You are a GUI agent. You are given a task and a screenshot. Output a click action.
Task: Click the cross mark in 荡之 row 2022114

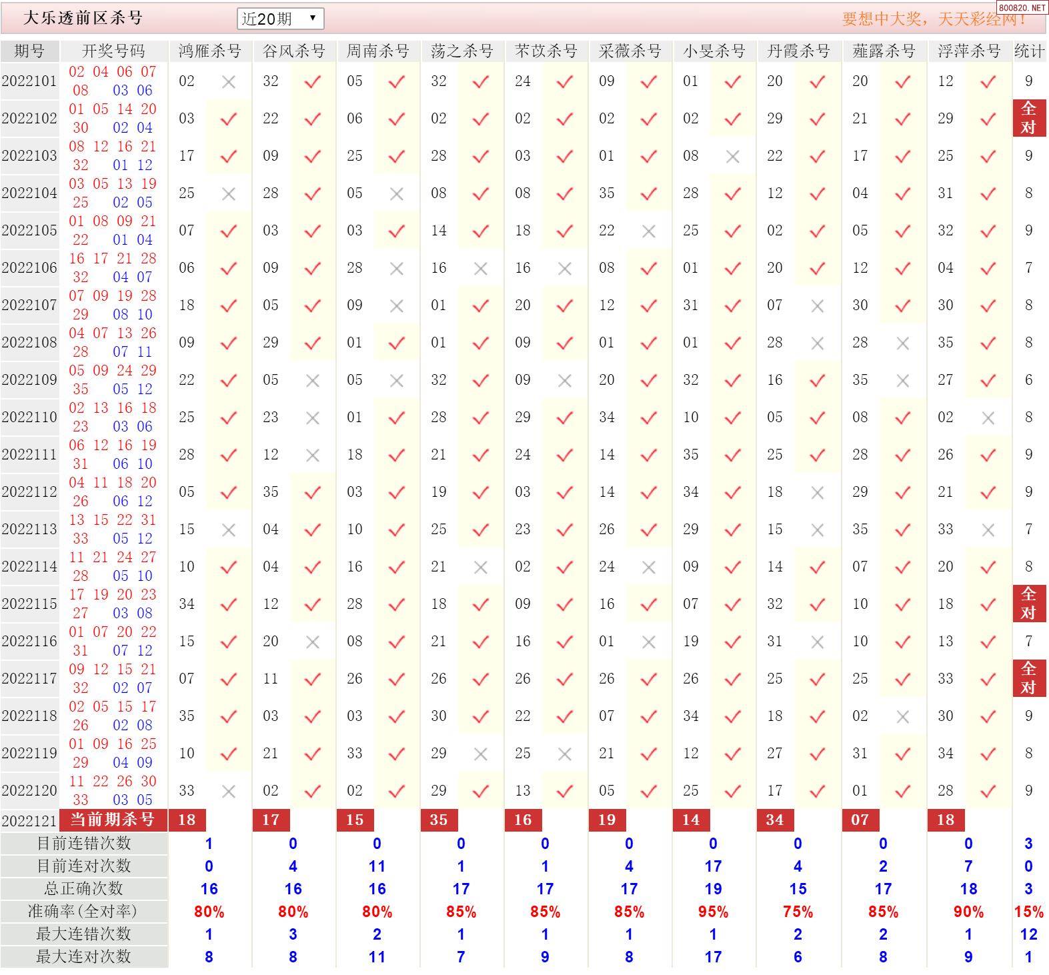tap(480, 567)
